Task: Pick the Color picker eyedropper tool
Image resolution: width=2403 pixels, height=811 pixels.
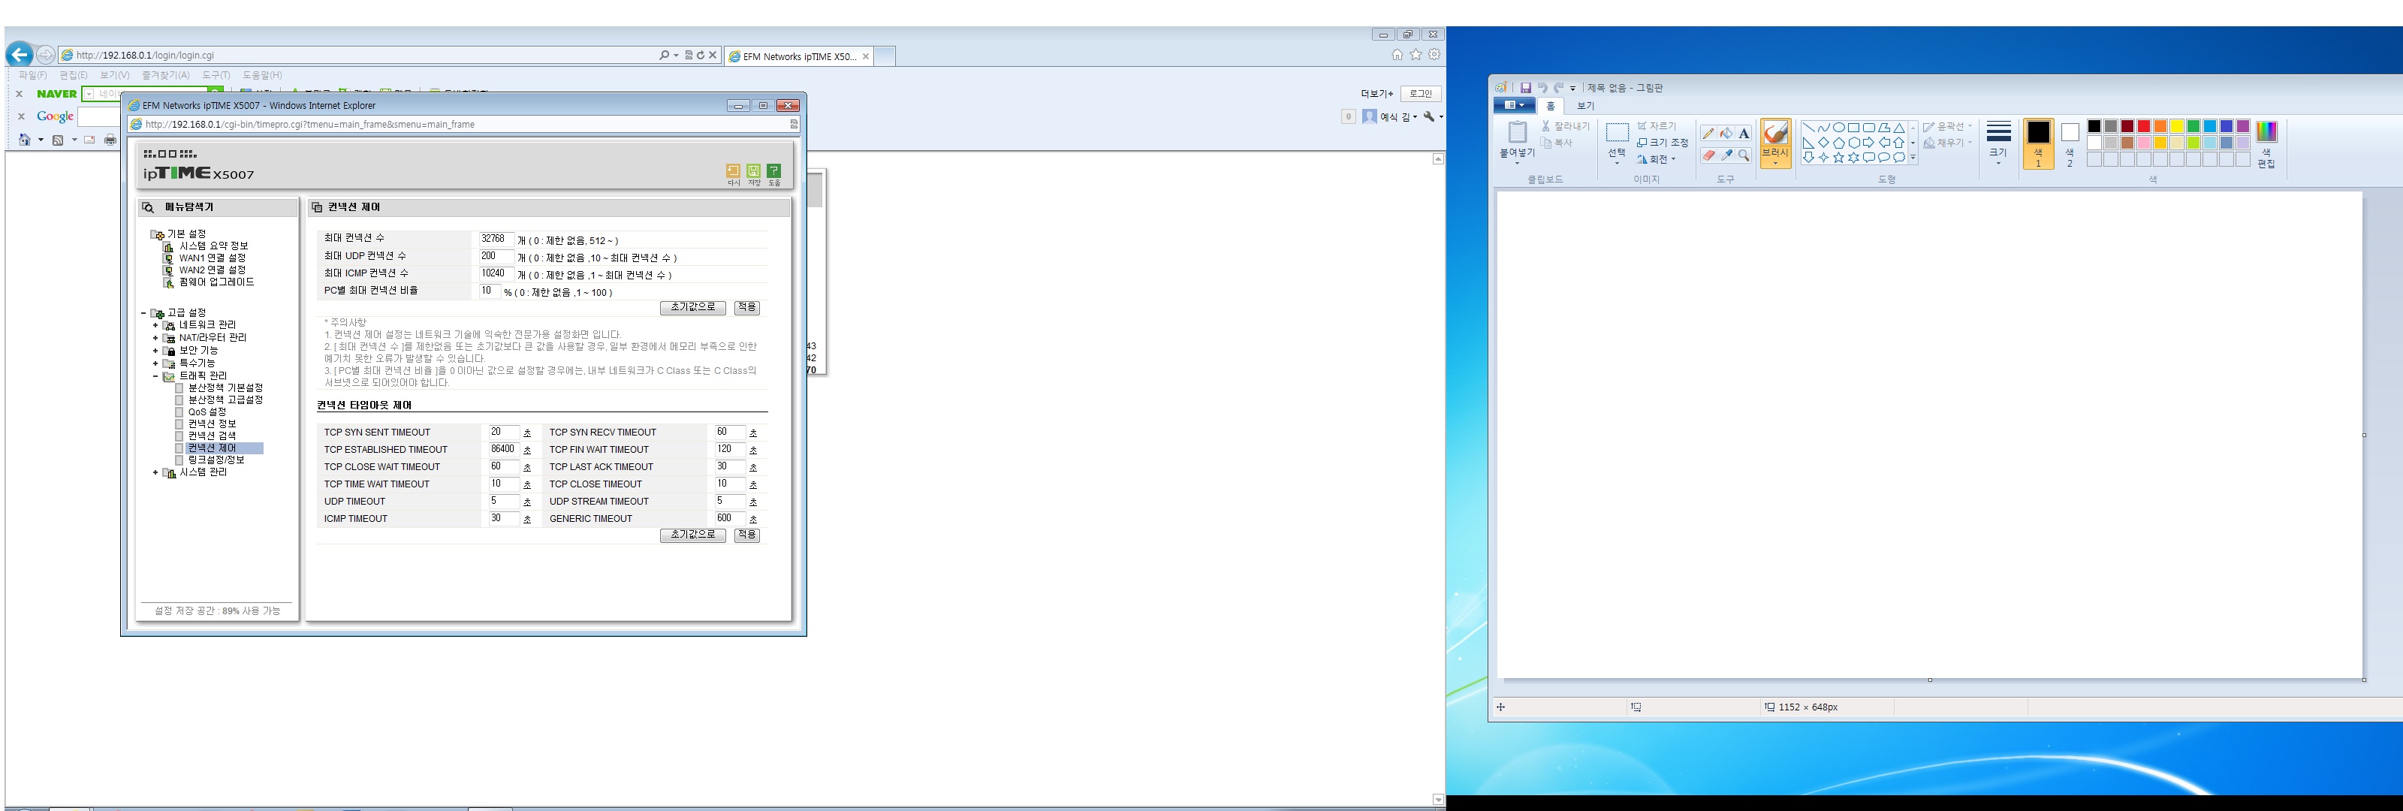Action: click(x=1726, y=155)
